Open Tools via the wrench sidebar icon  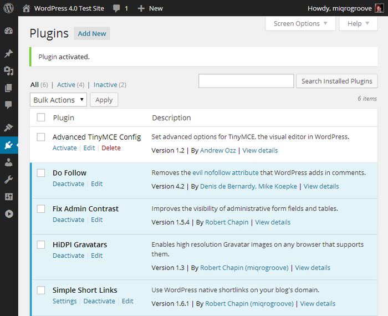[x=9, y=180]
